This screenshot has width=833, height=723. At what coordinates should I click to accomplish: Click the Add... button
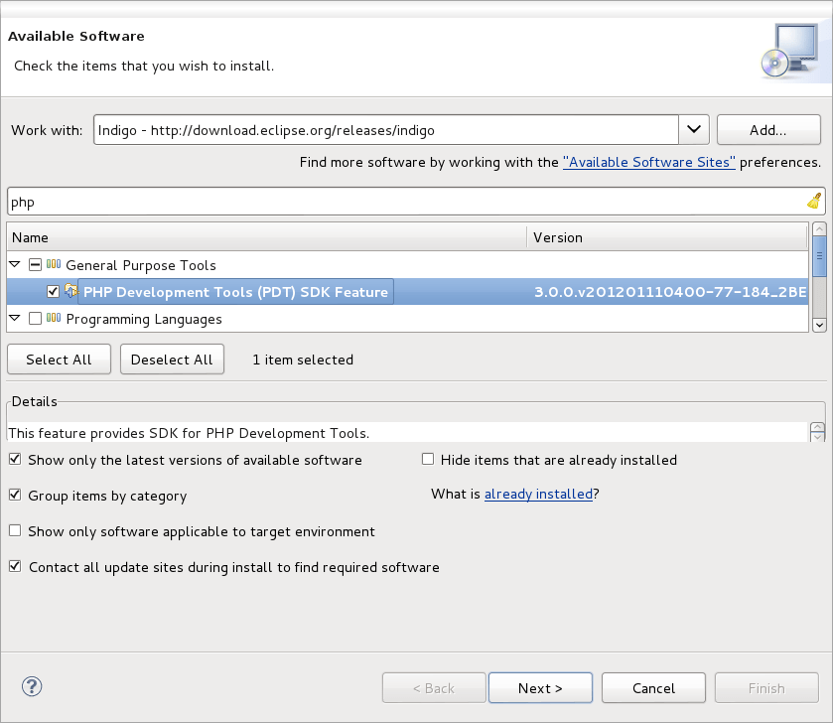pyautogui.click(x=768, y=130)
